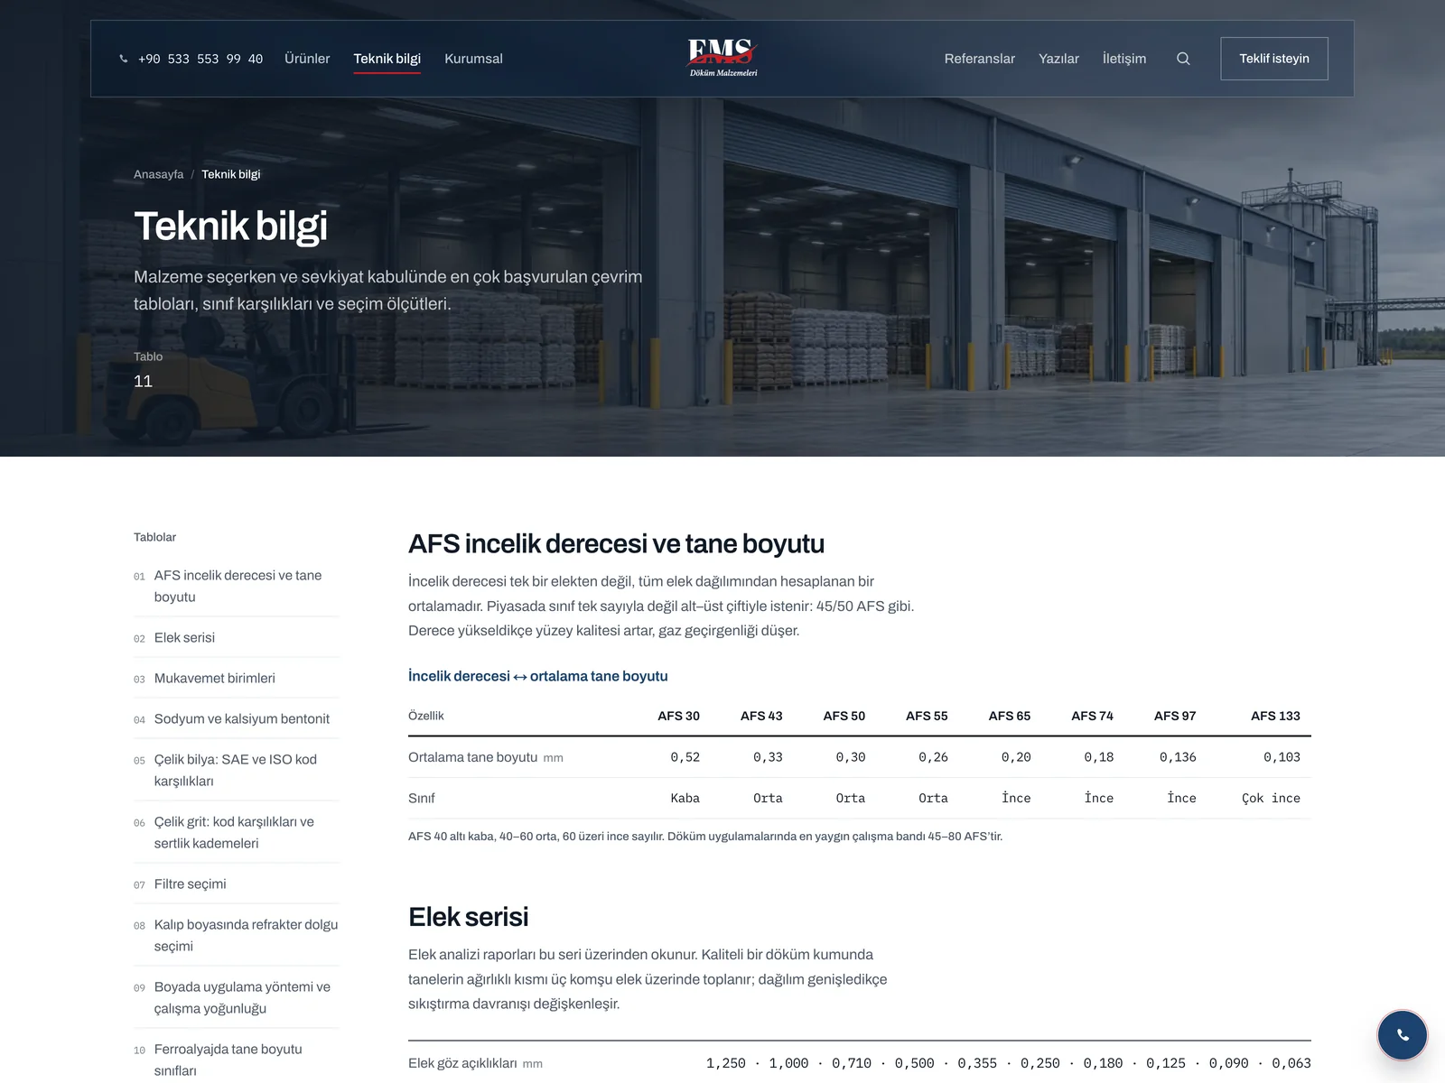Open Mukavemet birimleri sidebar entry
Screen dimensions: 1445x1083
pos(237,678)
